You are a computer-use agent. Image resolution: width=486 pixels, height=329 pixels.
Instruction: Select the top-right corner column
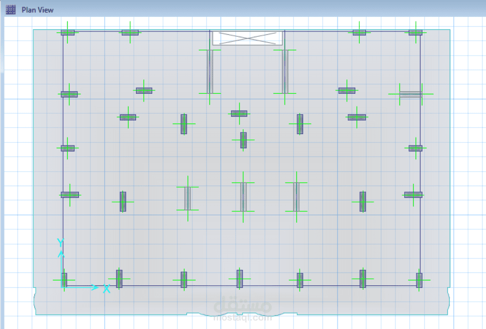pyautogui.click(x=415, y=32)
